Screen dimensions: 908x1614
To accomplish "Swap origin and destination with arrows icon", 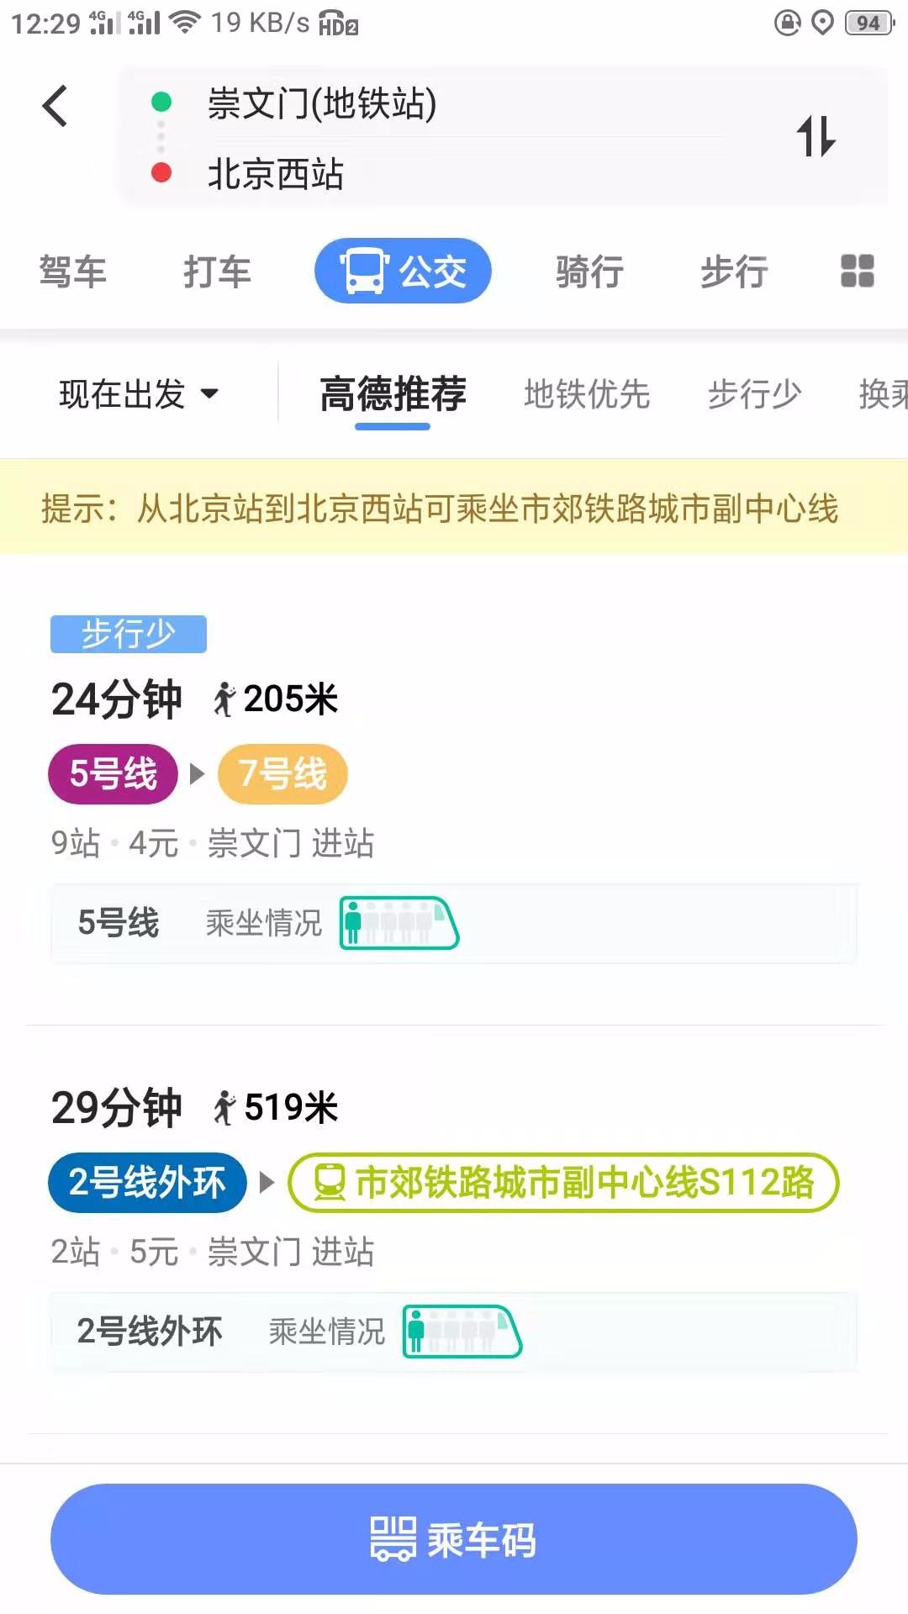I will tap(816, 136).
